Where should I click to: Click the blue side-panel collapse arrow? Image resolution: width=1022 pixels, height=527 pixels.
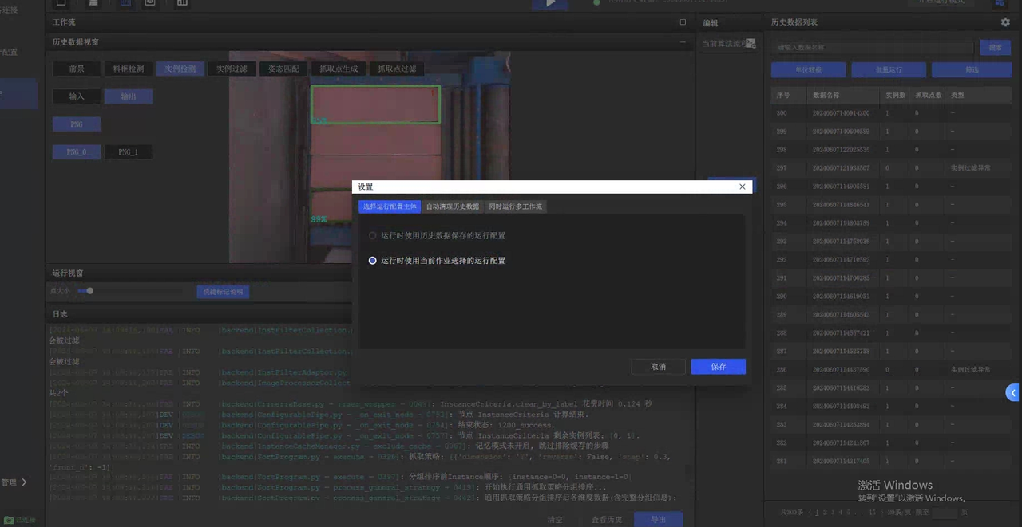(x=1013, y=392)
